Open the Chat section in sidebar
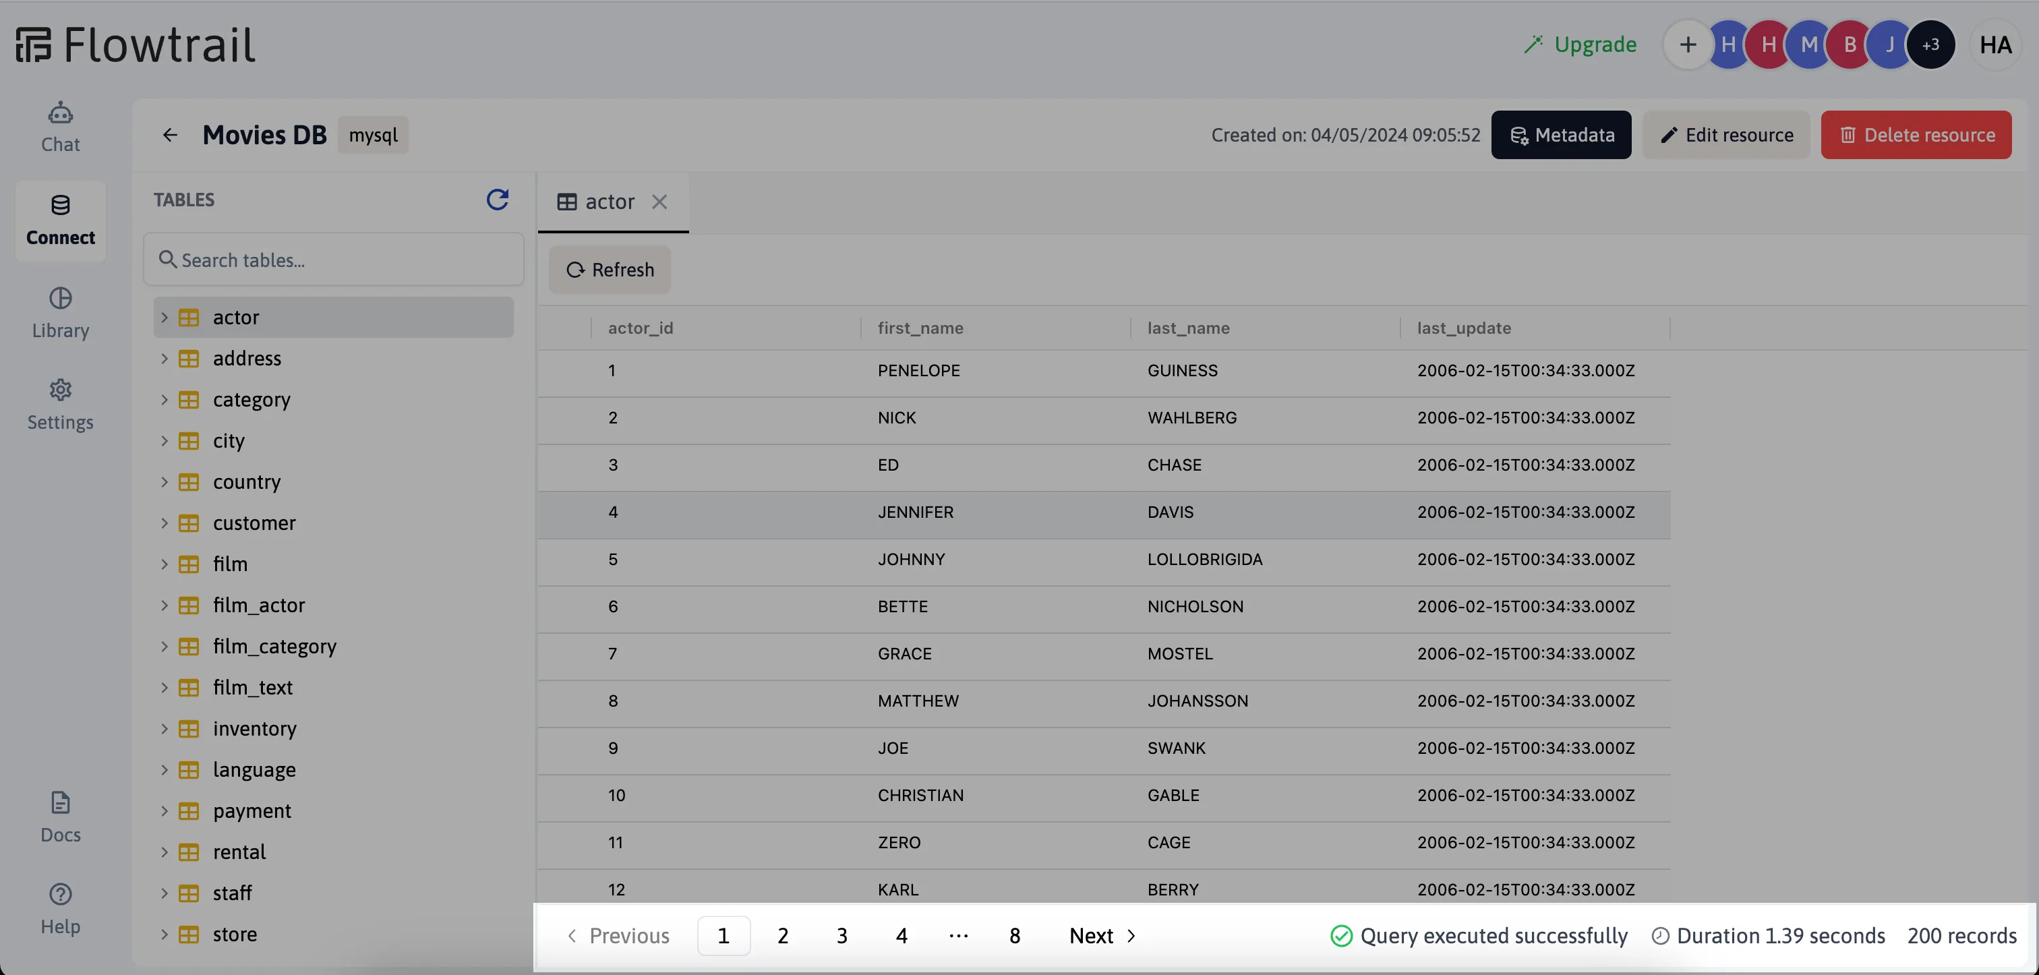Image resolution: width=2039 pixels, height=975 pixels. tap(60, 127)
